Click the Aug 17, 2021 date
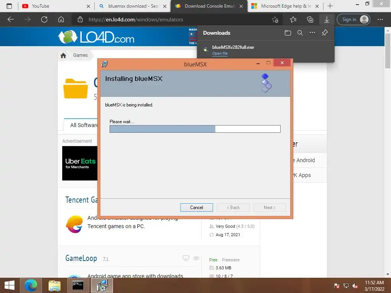The width and height of the screenshot is (391, 293). (x=228, y=235)
